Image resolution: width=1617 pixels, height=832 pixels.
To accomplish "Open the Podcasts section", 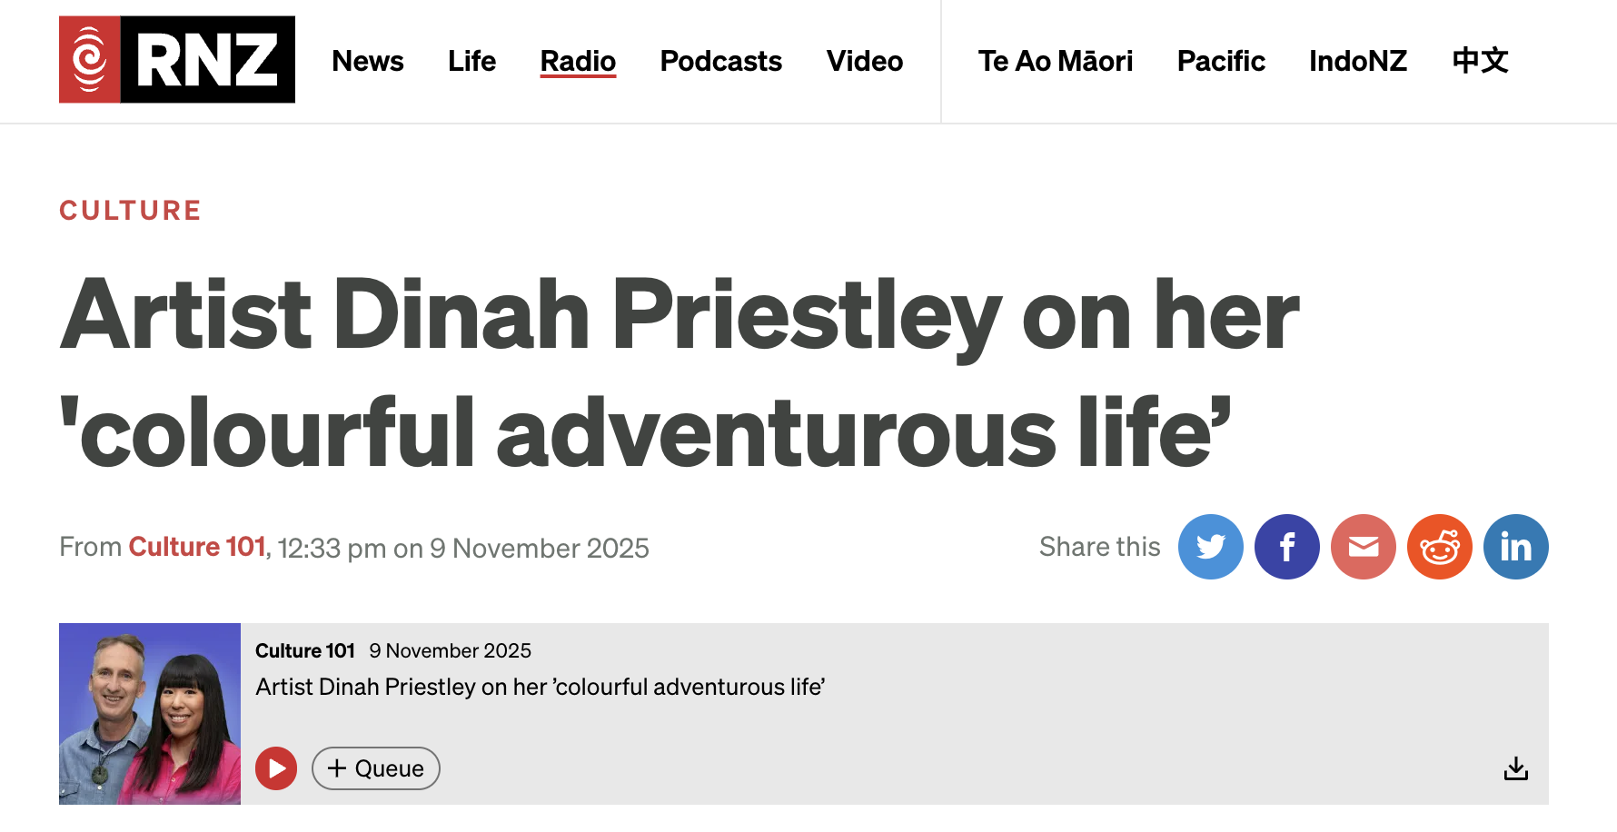I will [x=720, y=61].
